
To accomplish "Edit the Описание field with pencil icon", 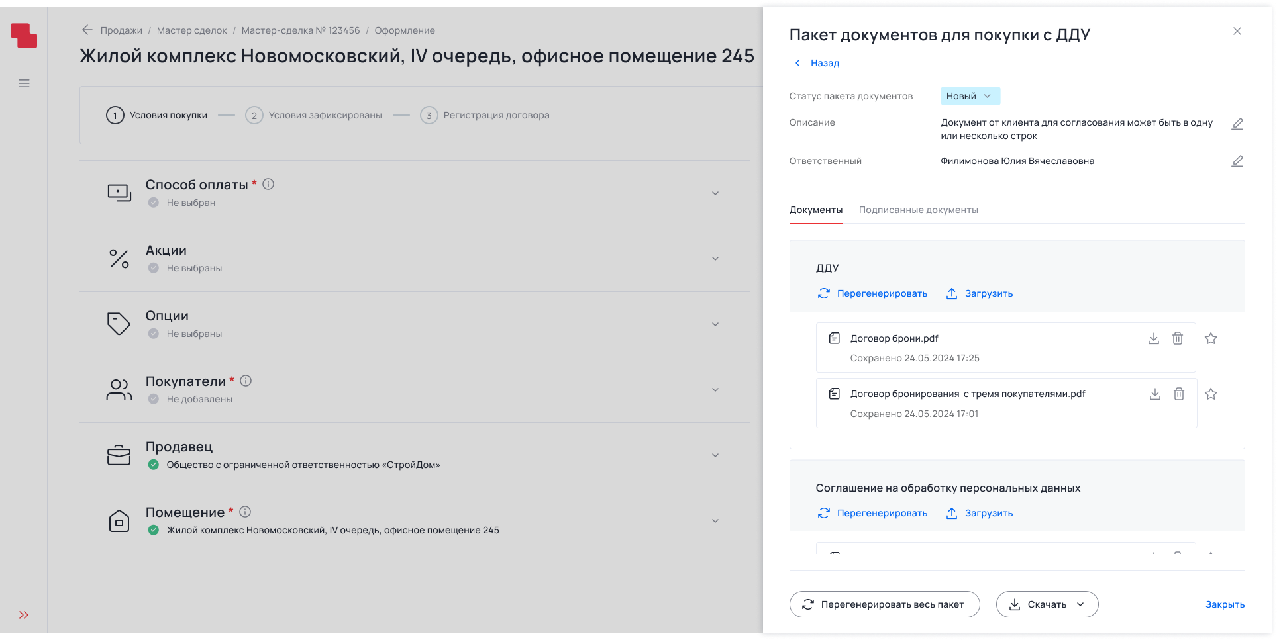I will point(1238,124).
